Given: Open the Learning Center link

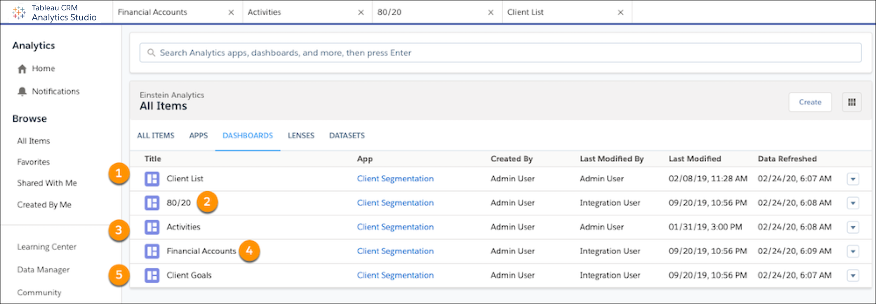Looking at the screenshot, I should point(47,247).
